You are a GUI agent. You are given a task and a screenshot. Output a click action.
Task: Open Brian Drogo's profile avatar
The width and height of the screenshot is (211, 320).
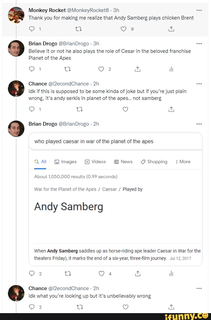(x=16, y=48)
